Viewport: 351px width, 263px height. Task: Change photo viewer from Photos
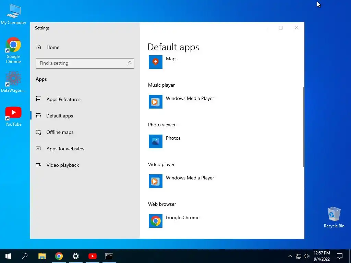[x=173, y=138]
